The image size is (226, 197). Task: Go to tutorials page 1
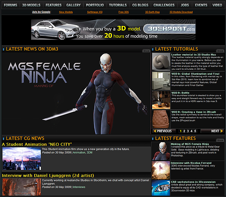click(x=180, y=131)
